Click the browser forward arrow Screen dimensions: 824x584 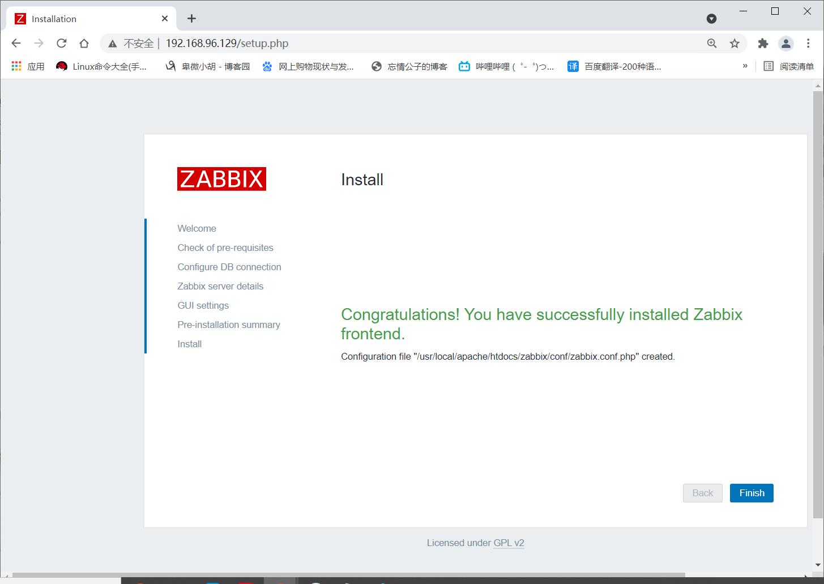tap(39, 43)
